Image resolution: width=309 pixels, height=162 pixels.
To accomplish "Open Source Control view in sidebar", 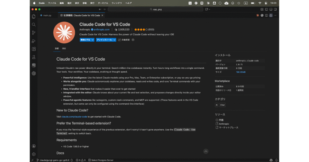I will 34,33.
